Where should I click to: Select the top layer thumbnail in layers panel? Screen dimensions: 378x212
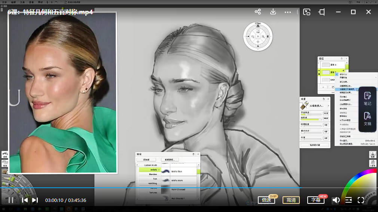[326, 65]
